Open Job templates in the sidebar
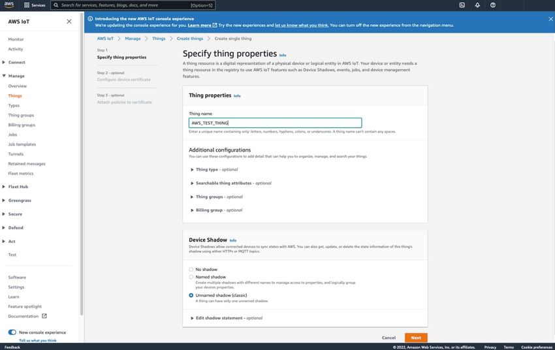 (x=22, y=144)
